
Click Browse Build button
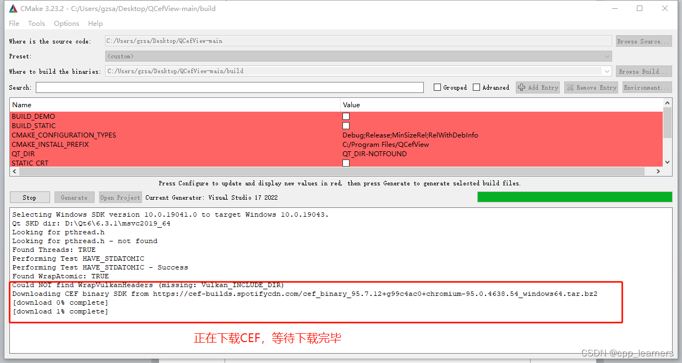(x=643, y=70)
